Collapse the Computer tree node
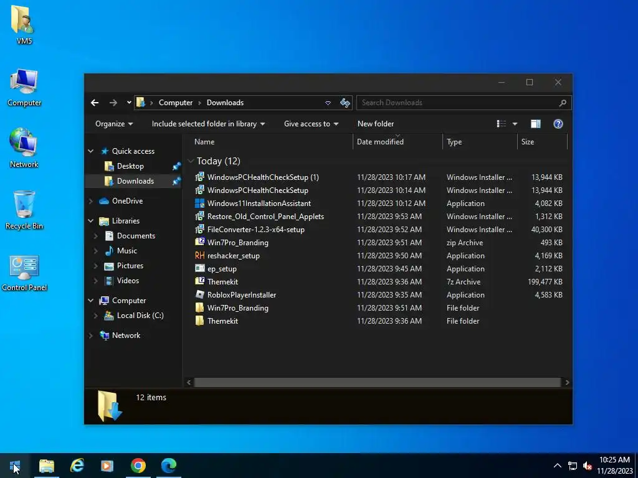Screen dimensions: 638x478 (91, 301)
